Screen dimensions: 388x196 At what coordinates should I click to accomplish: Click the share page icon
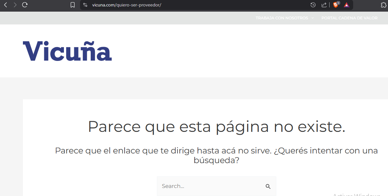(x=324, y=5)
